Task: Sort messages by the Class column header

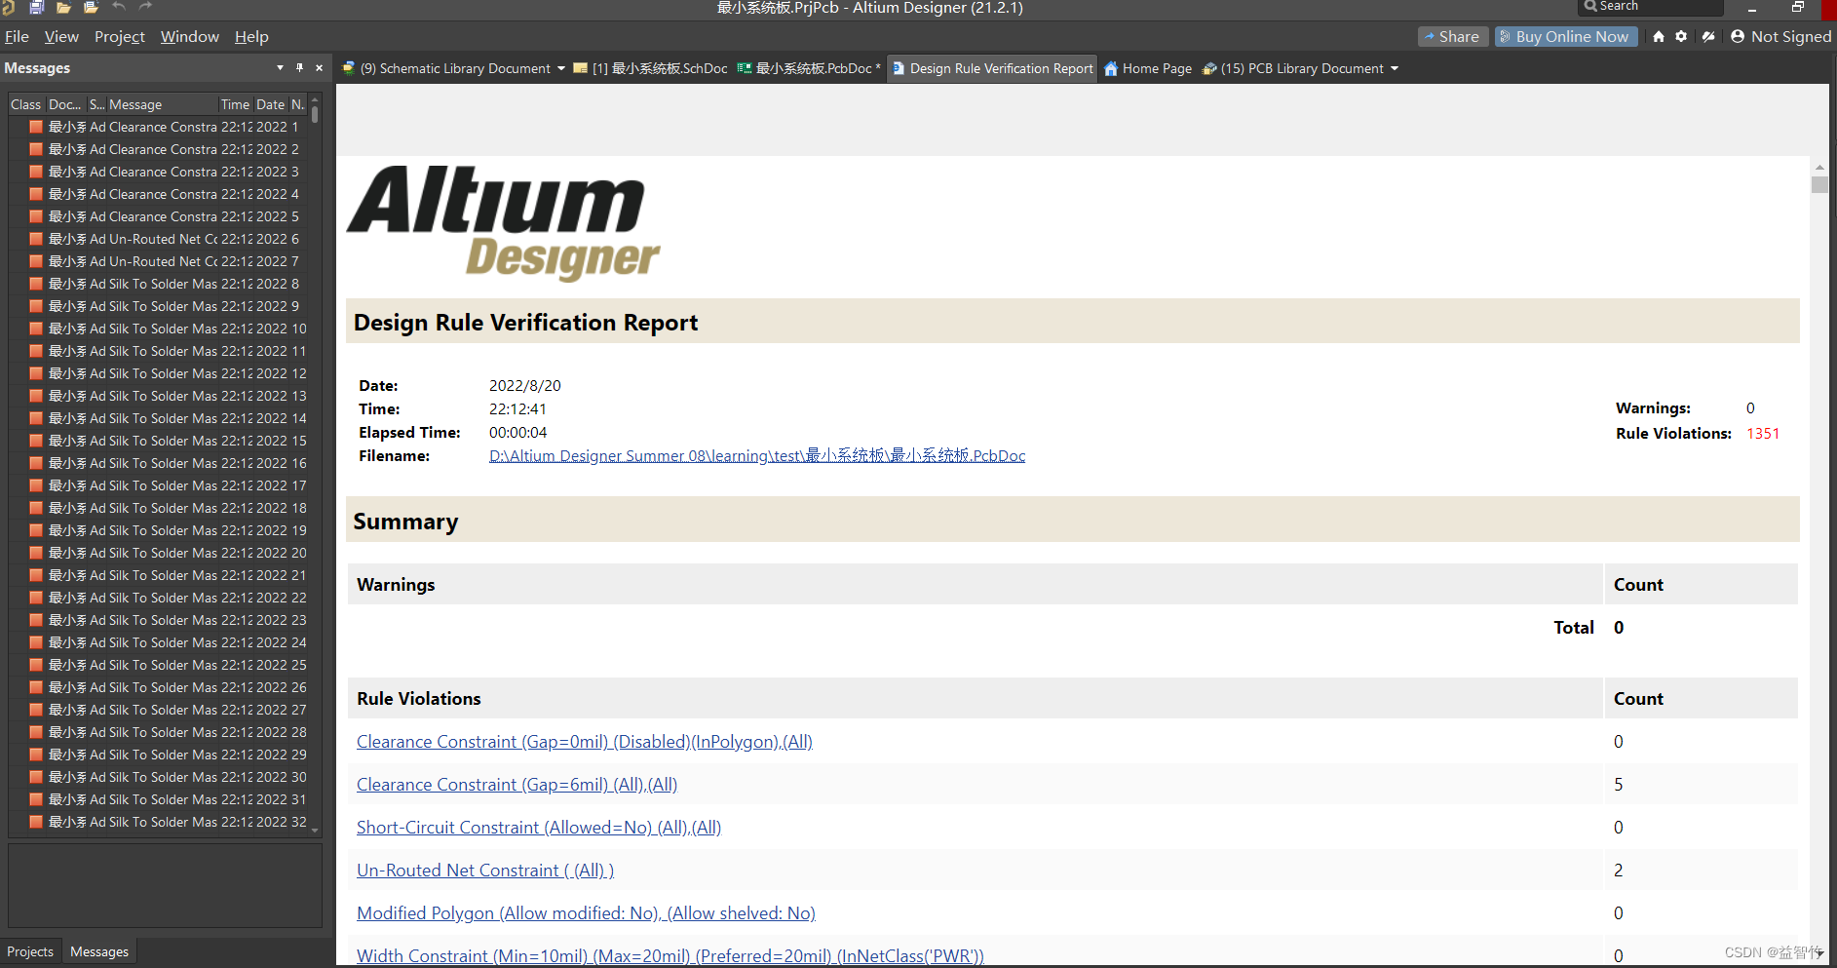Action: [x=26, y=104]
